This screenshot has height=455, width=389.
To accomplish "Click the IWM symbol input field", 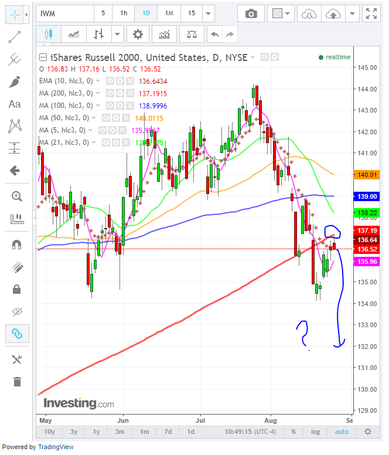I will (65, 13).
